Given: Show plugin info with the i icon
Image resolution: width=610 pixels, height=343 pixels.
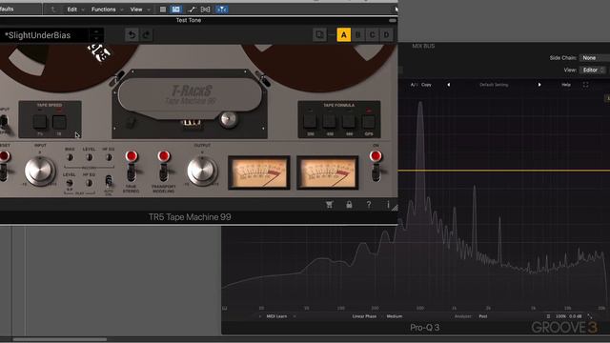Looking at the screenshot, I should (x=388, y=205).
